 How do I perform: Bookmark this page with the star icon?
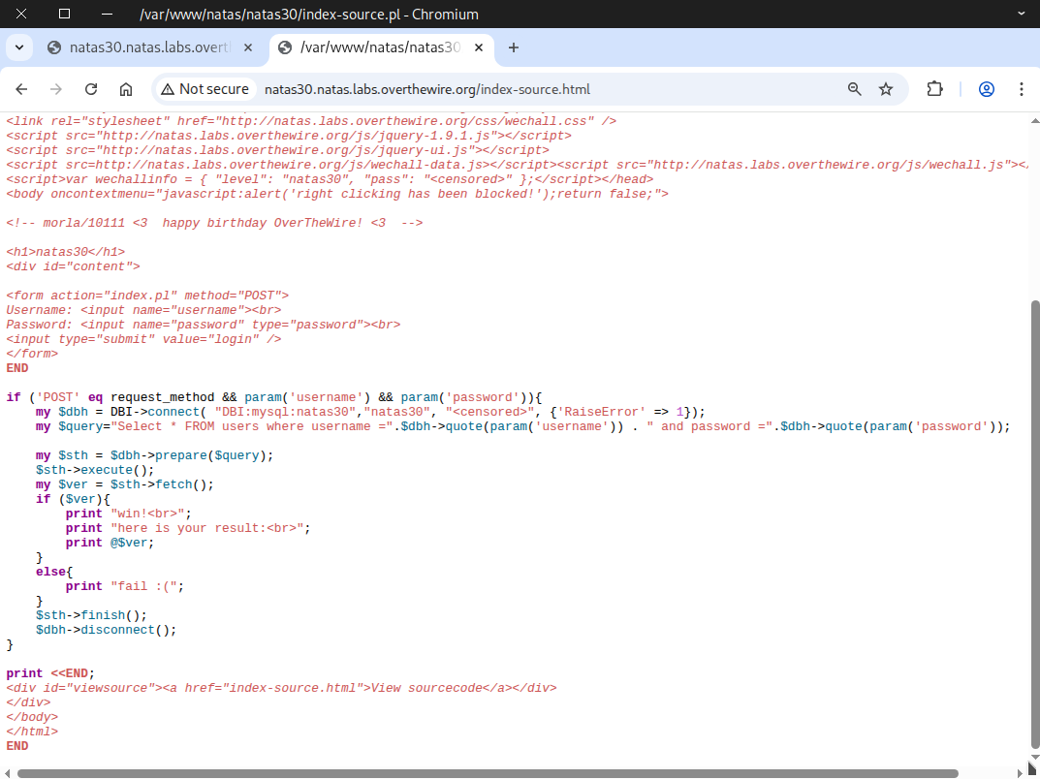point(886,89)
